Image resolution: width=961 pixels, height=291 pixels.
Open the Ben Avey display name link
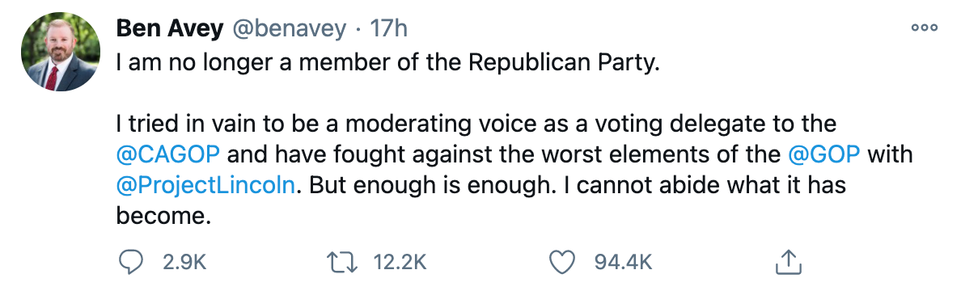coord(169,29)
